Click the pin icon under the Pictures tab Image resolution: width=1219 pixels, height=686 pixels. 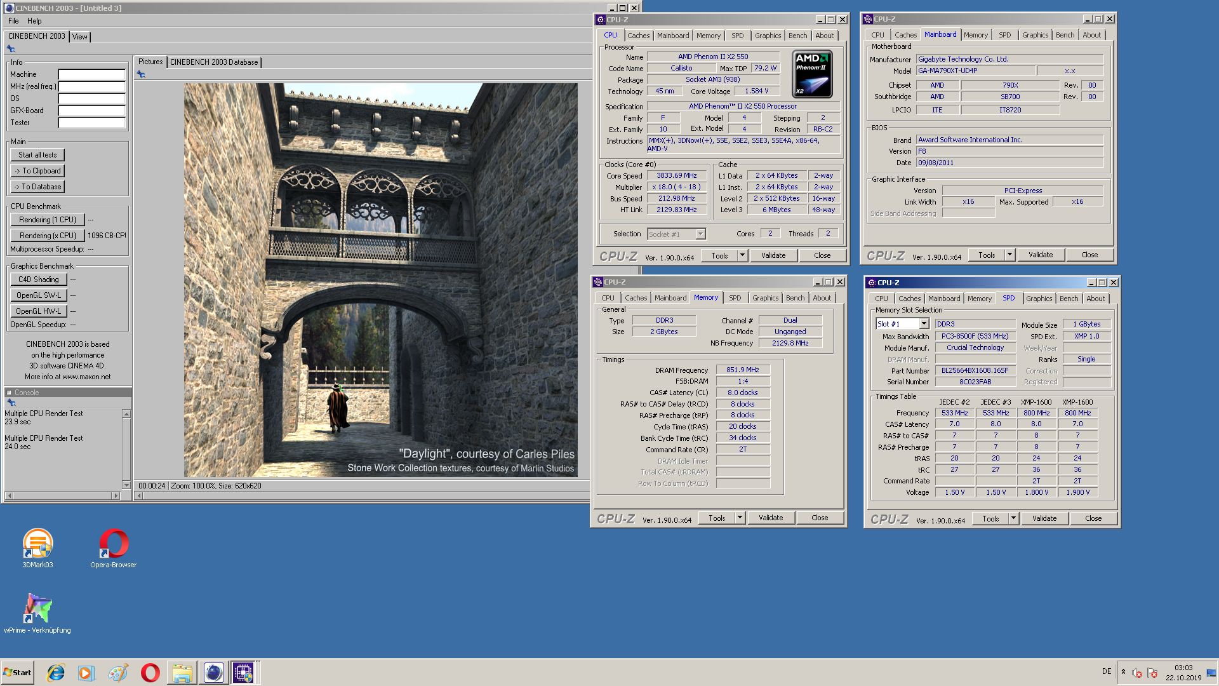click(141, 74)
